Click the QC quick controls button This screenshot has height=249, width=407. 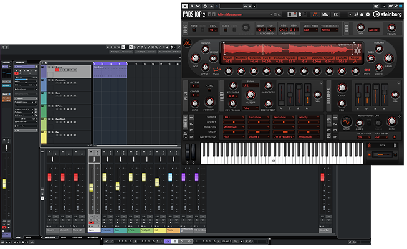[391, 6]
